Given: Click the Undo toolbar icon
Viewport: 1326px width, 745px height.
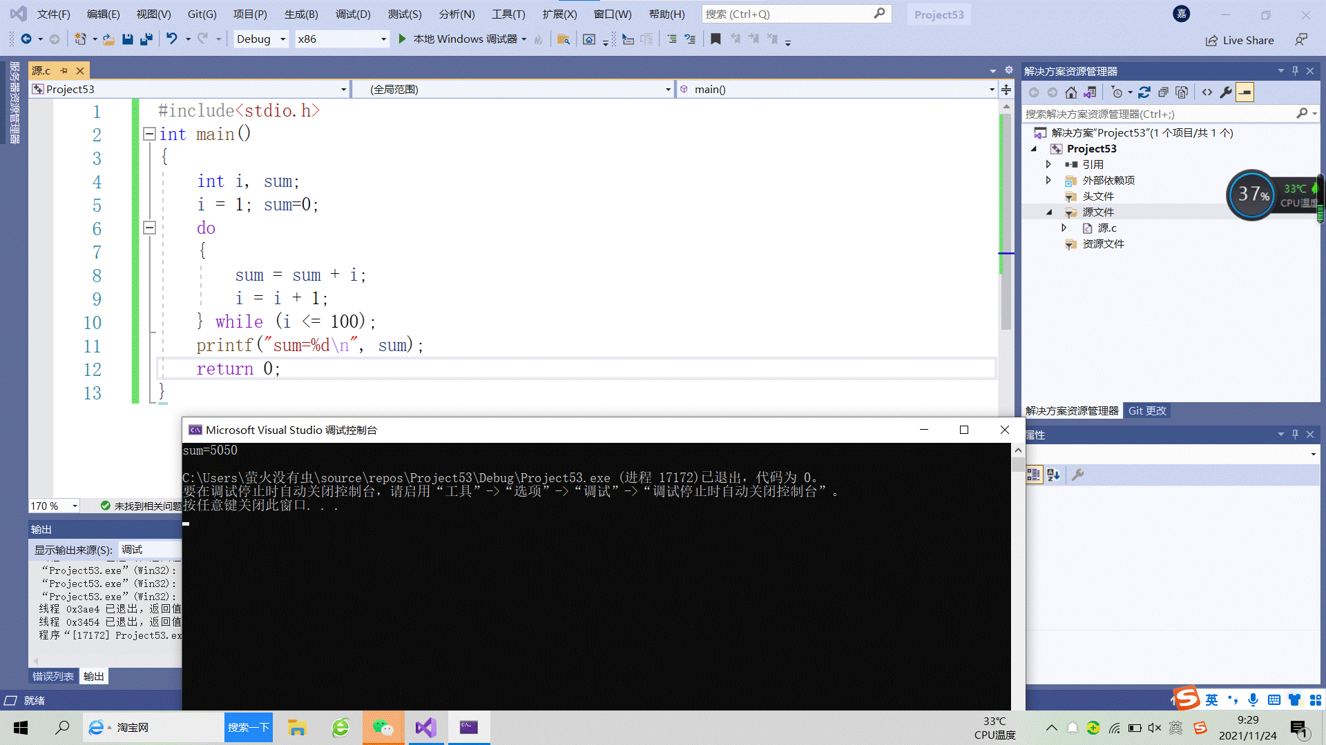Looking at the screenshot, I should click(171, 39).
